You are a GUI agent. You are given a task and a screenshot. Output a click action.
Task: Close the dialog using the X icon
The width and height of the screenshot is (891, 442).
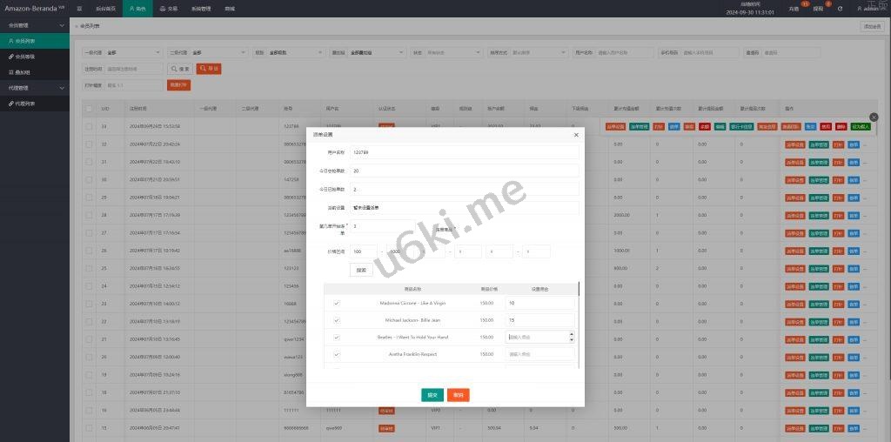click(x=576, y=135)
